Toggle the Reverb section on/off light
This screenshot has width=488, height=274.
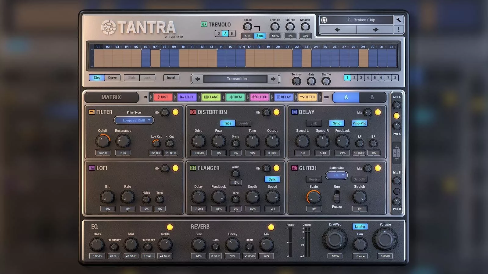tap(271, 227)
